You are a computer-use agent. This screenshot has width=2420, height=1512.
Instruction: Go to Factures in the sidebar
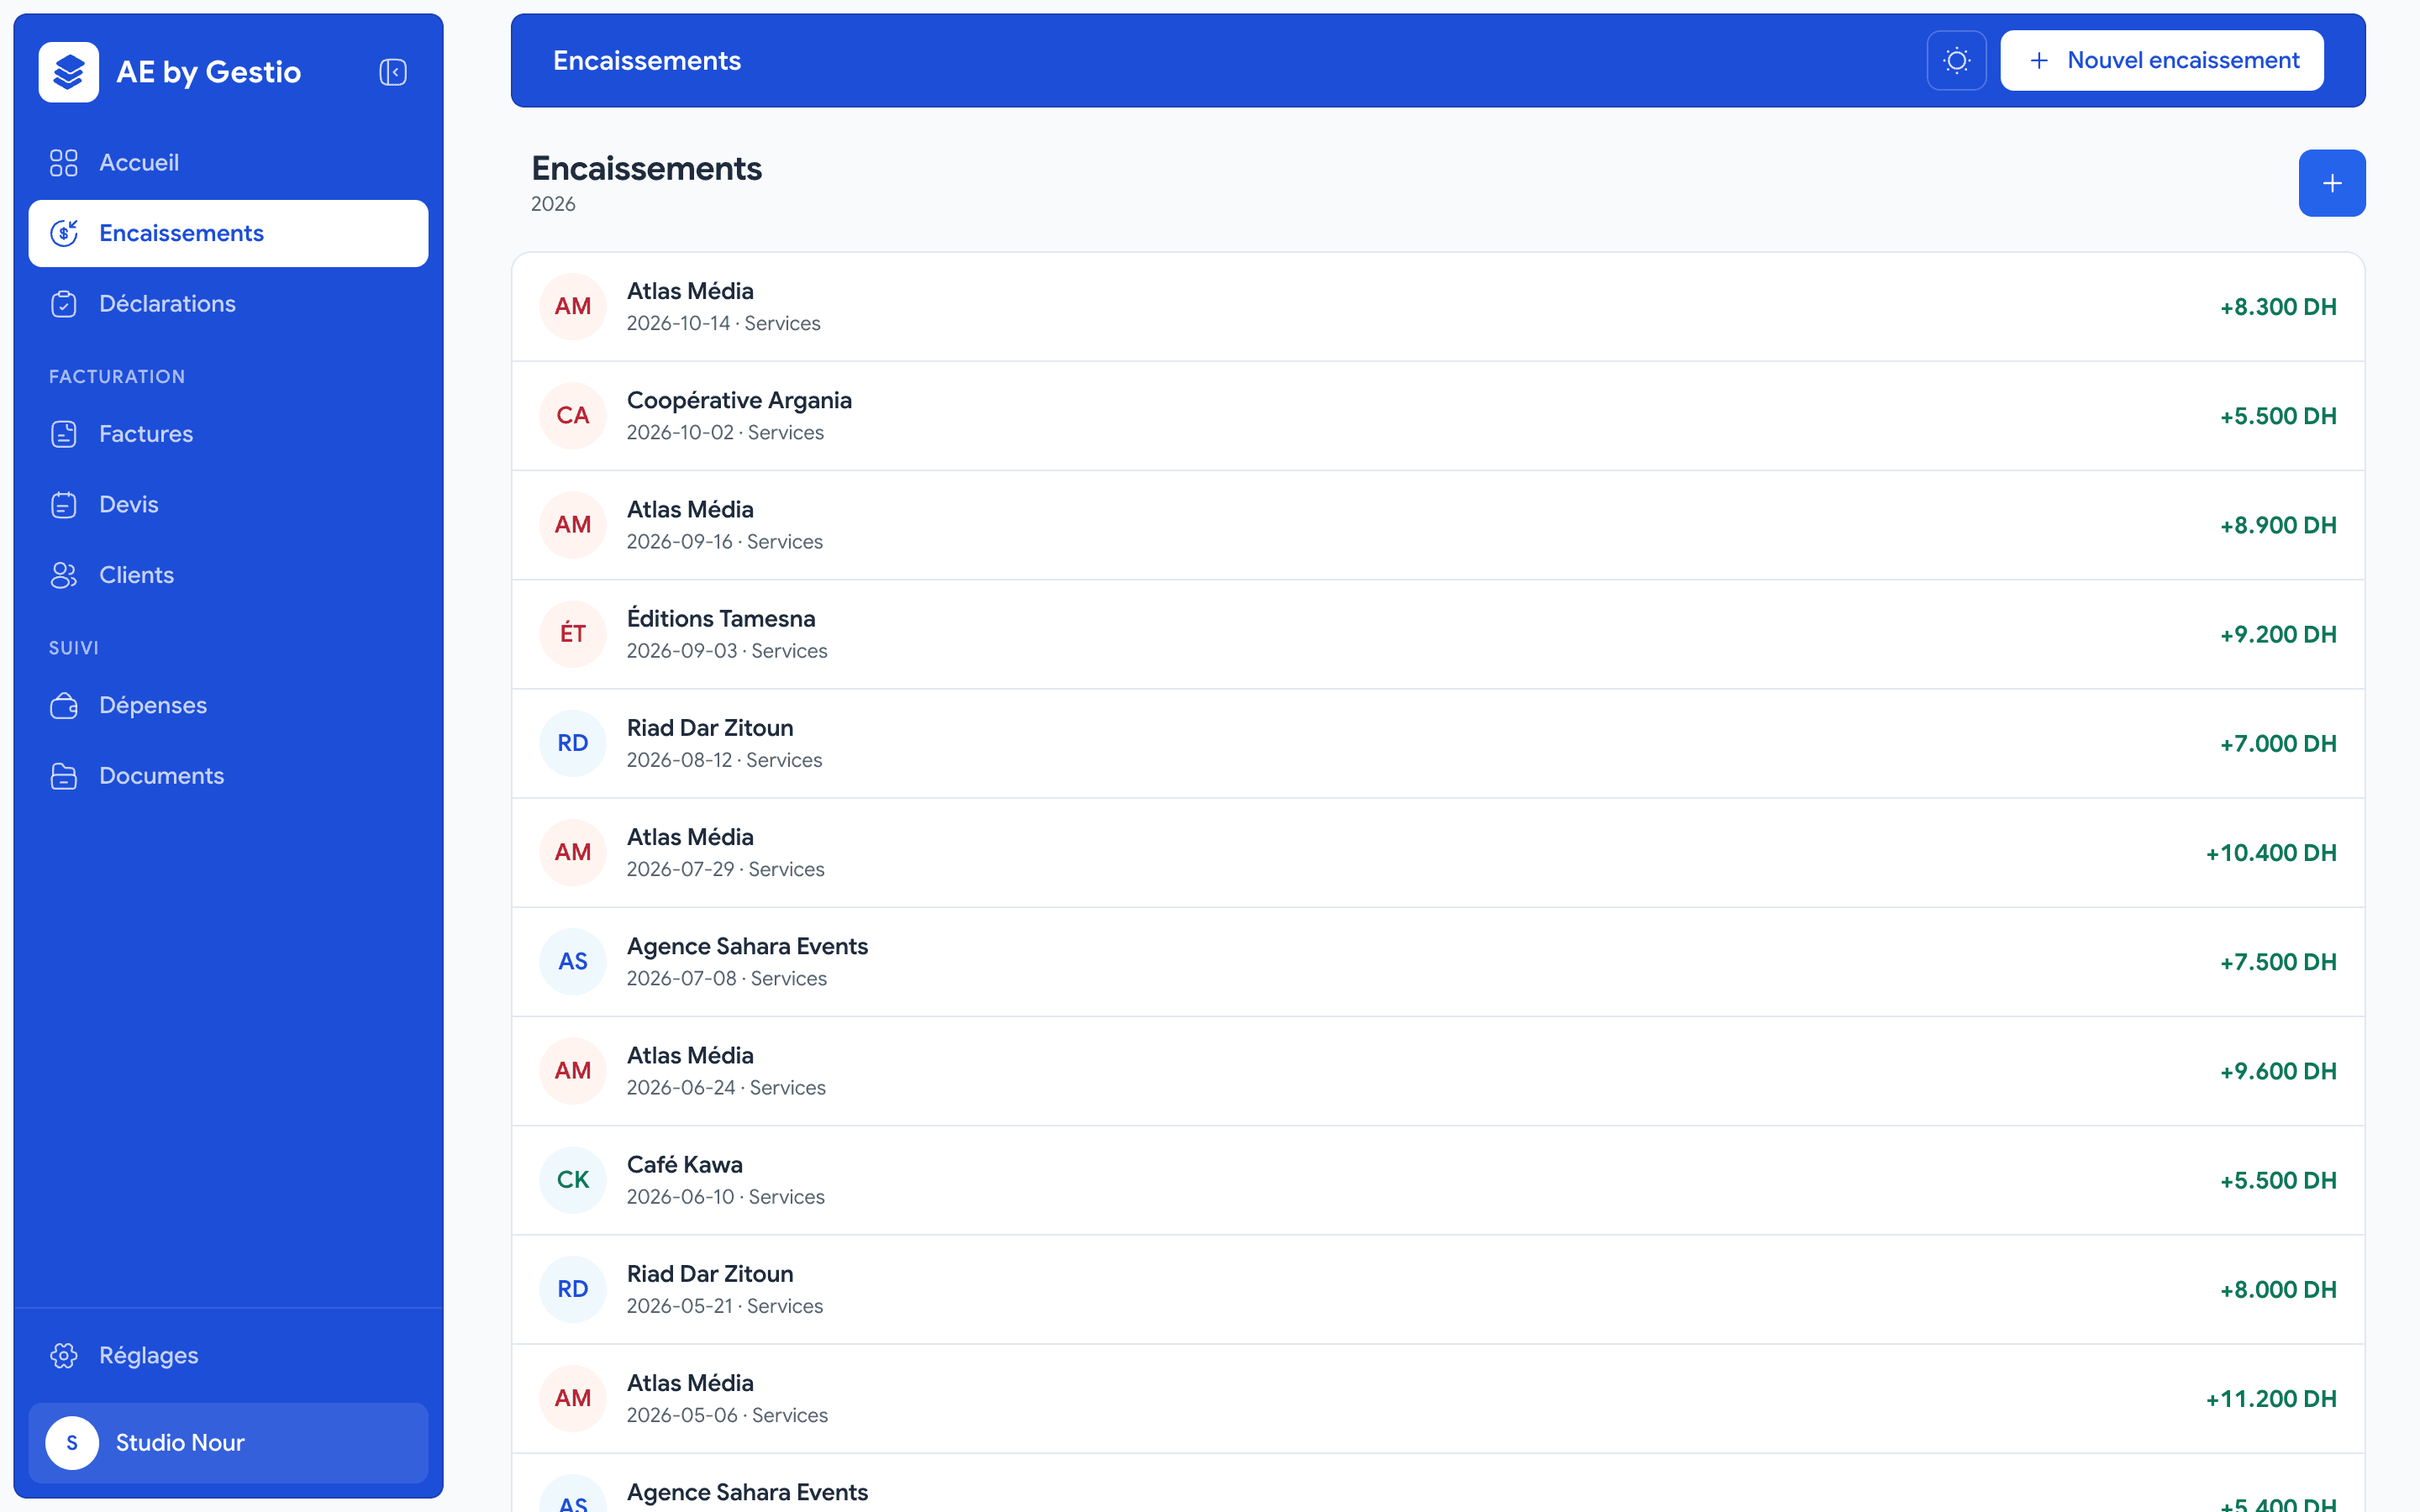click(x=228, y=434)
